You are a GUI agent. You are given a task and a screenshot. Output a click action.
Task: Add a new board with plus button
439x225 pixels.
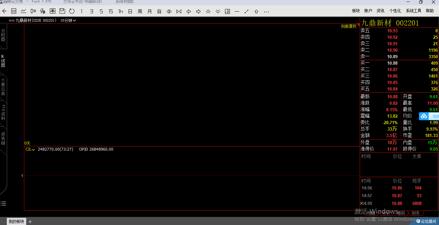coord(30,221)
